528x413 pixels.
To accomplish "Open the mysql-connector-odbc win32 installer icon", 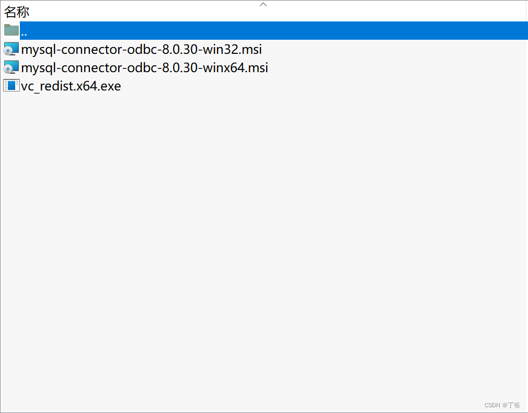I will coord(10,49).
